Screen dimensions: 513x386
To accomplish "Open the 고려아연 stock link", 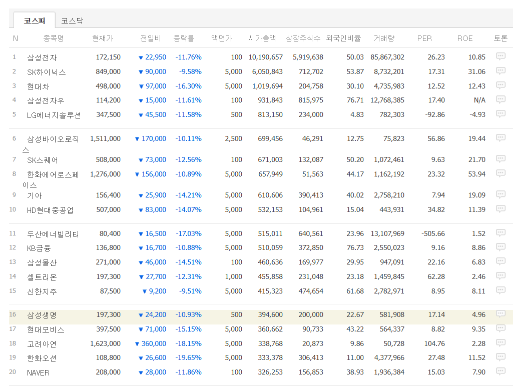I will click(42, 344).
